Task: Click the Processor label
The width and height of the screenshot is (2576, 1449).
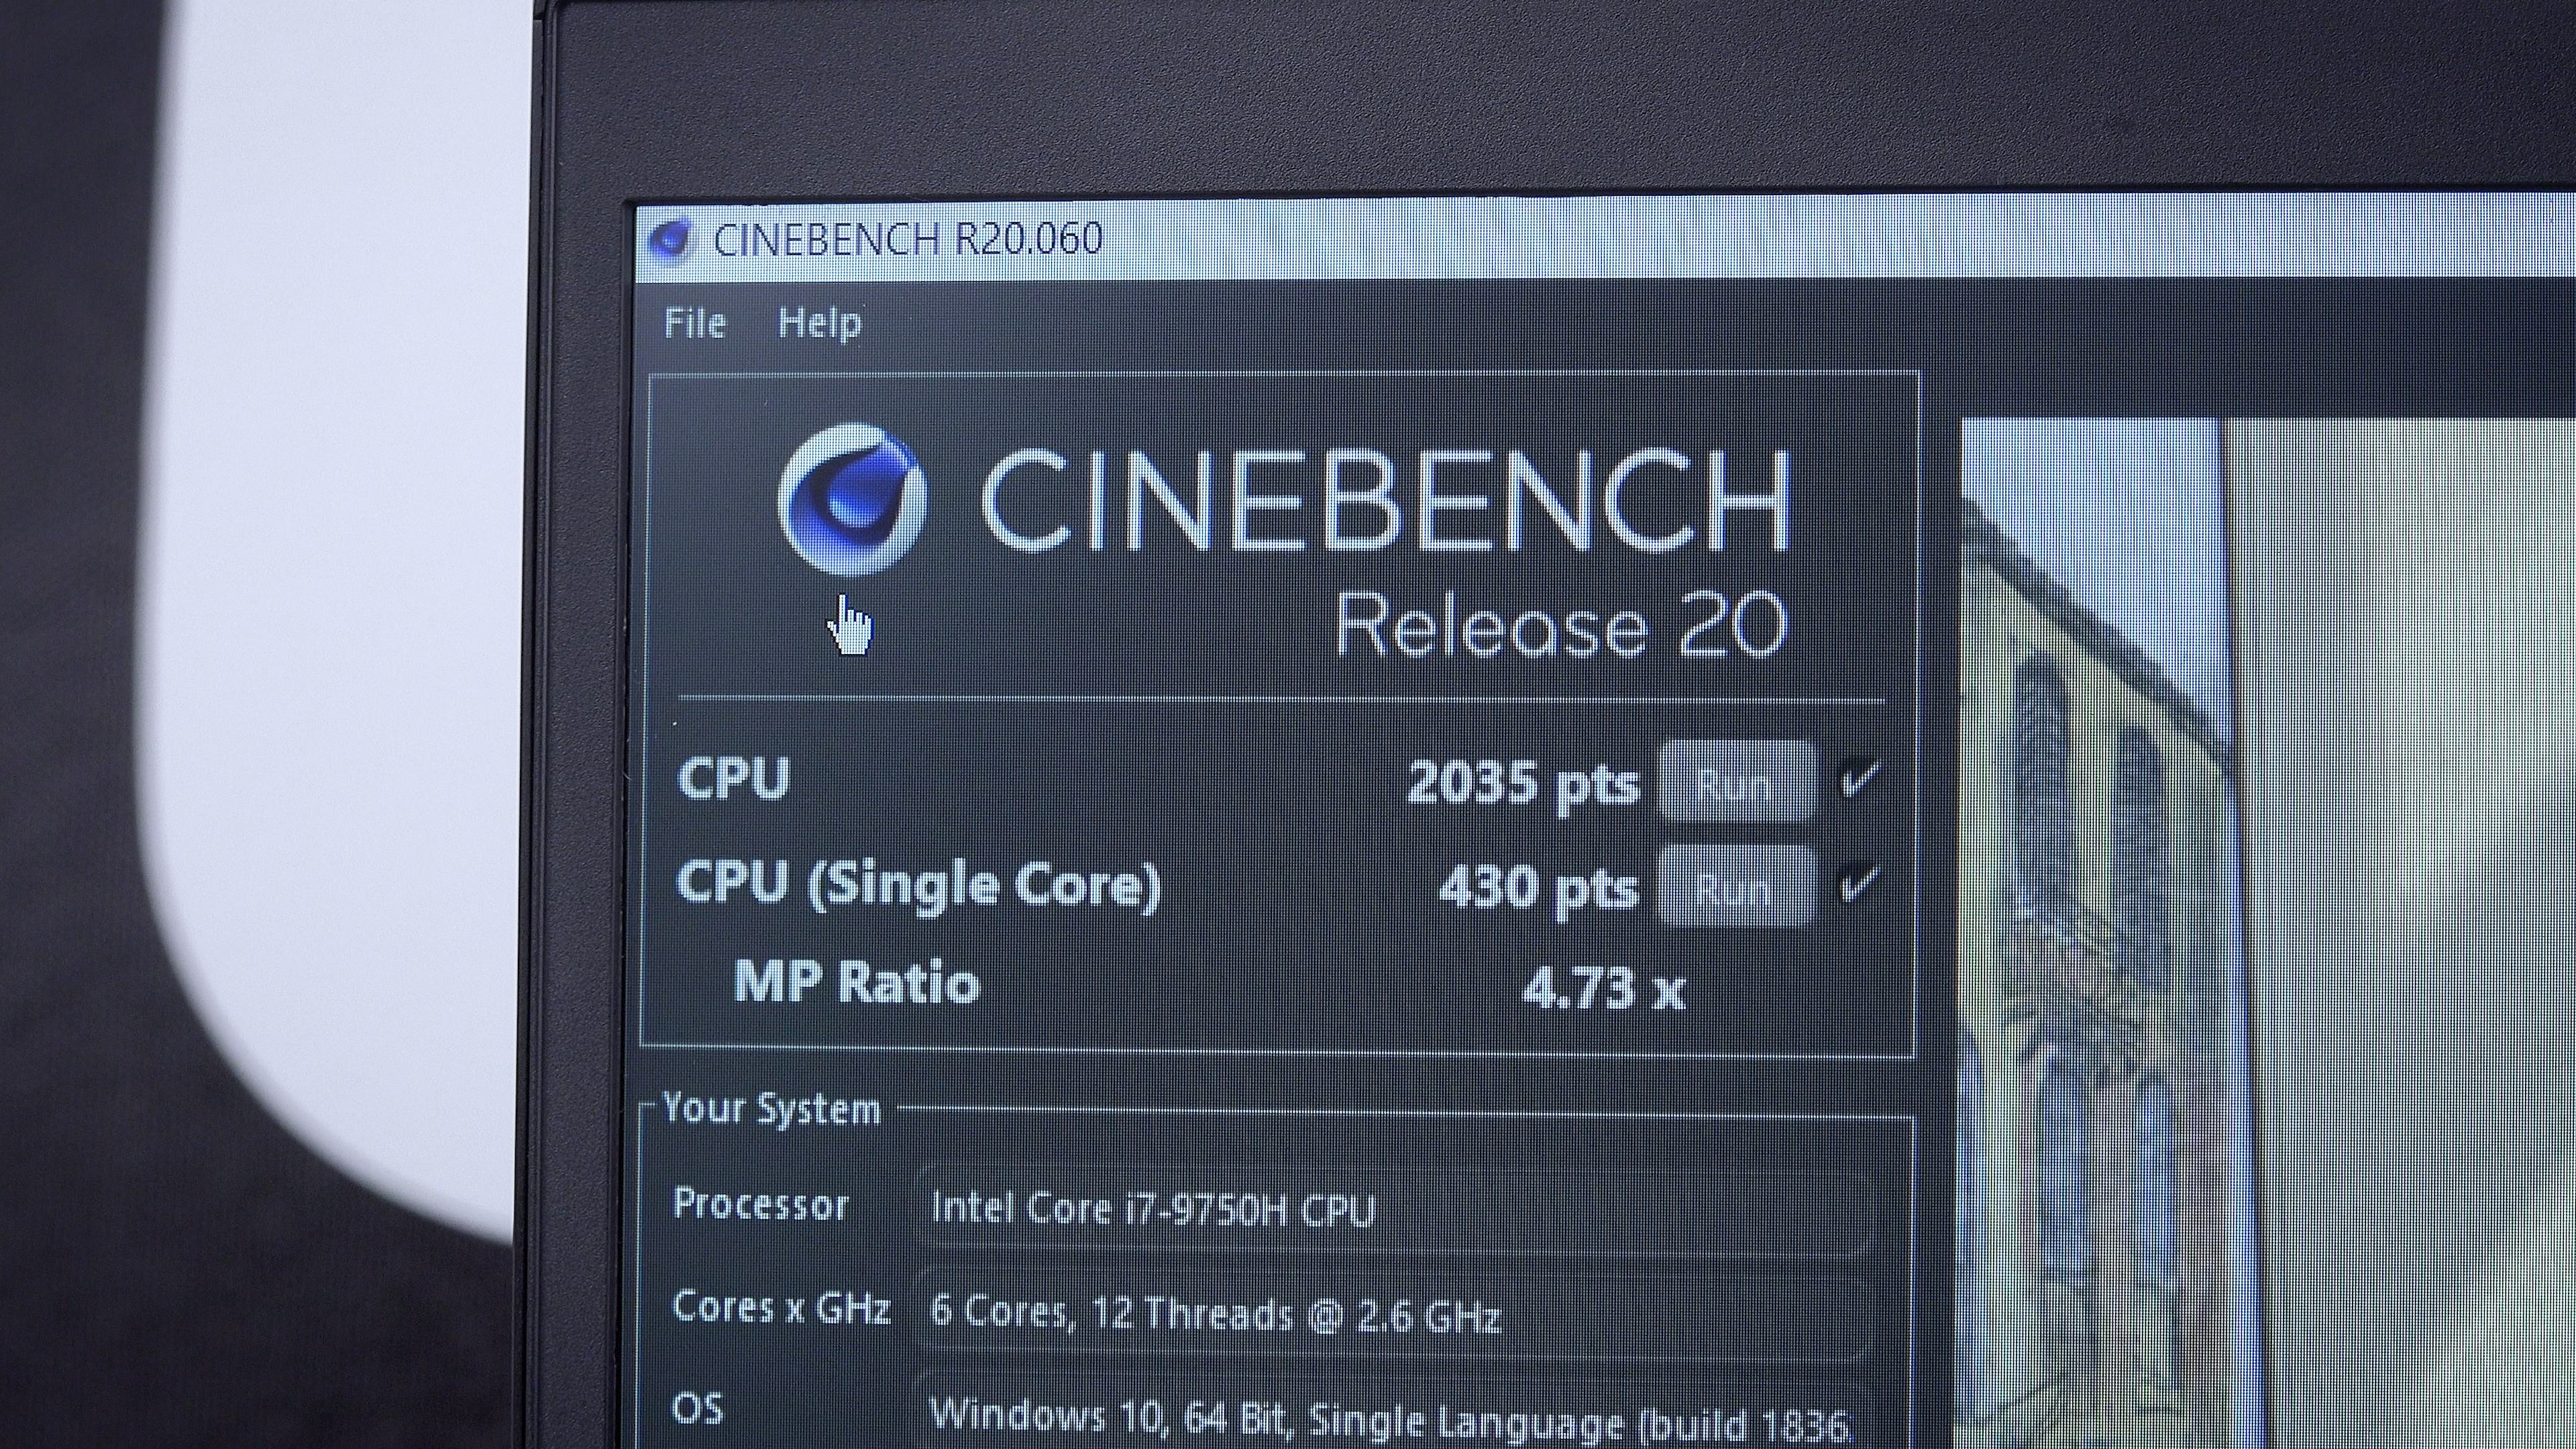Action: click(x=761, y=1204)
